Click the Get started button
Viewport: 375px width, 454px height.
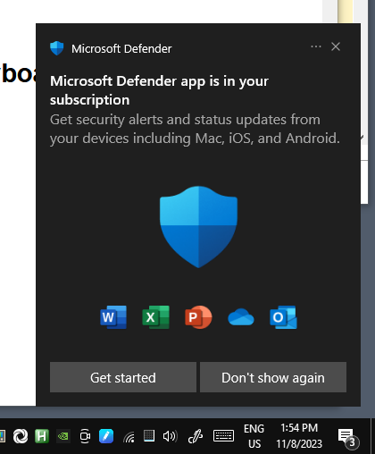tap(123, 377)
